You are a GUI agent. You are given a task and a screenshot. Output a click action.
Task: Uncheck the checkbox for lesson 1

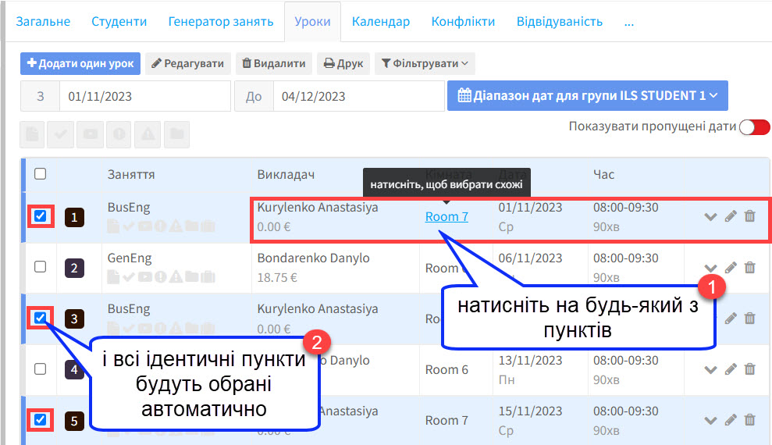(41, 215)
